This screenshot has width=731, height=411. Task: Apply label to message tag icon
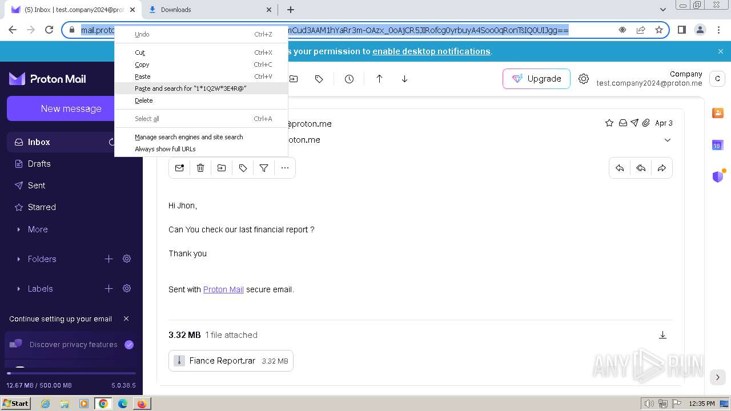243,168
